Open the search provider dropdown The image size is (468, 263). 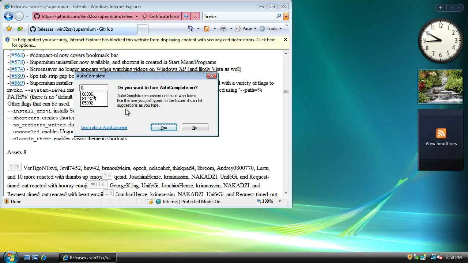coord(286,16)
